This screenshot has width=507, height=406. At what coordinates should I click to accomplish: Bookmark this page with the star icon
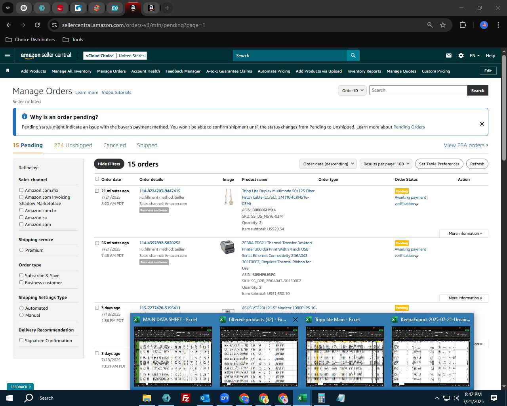[443, 25]
